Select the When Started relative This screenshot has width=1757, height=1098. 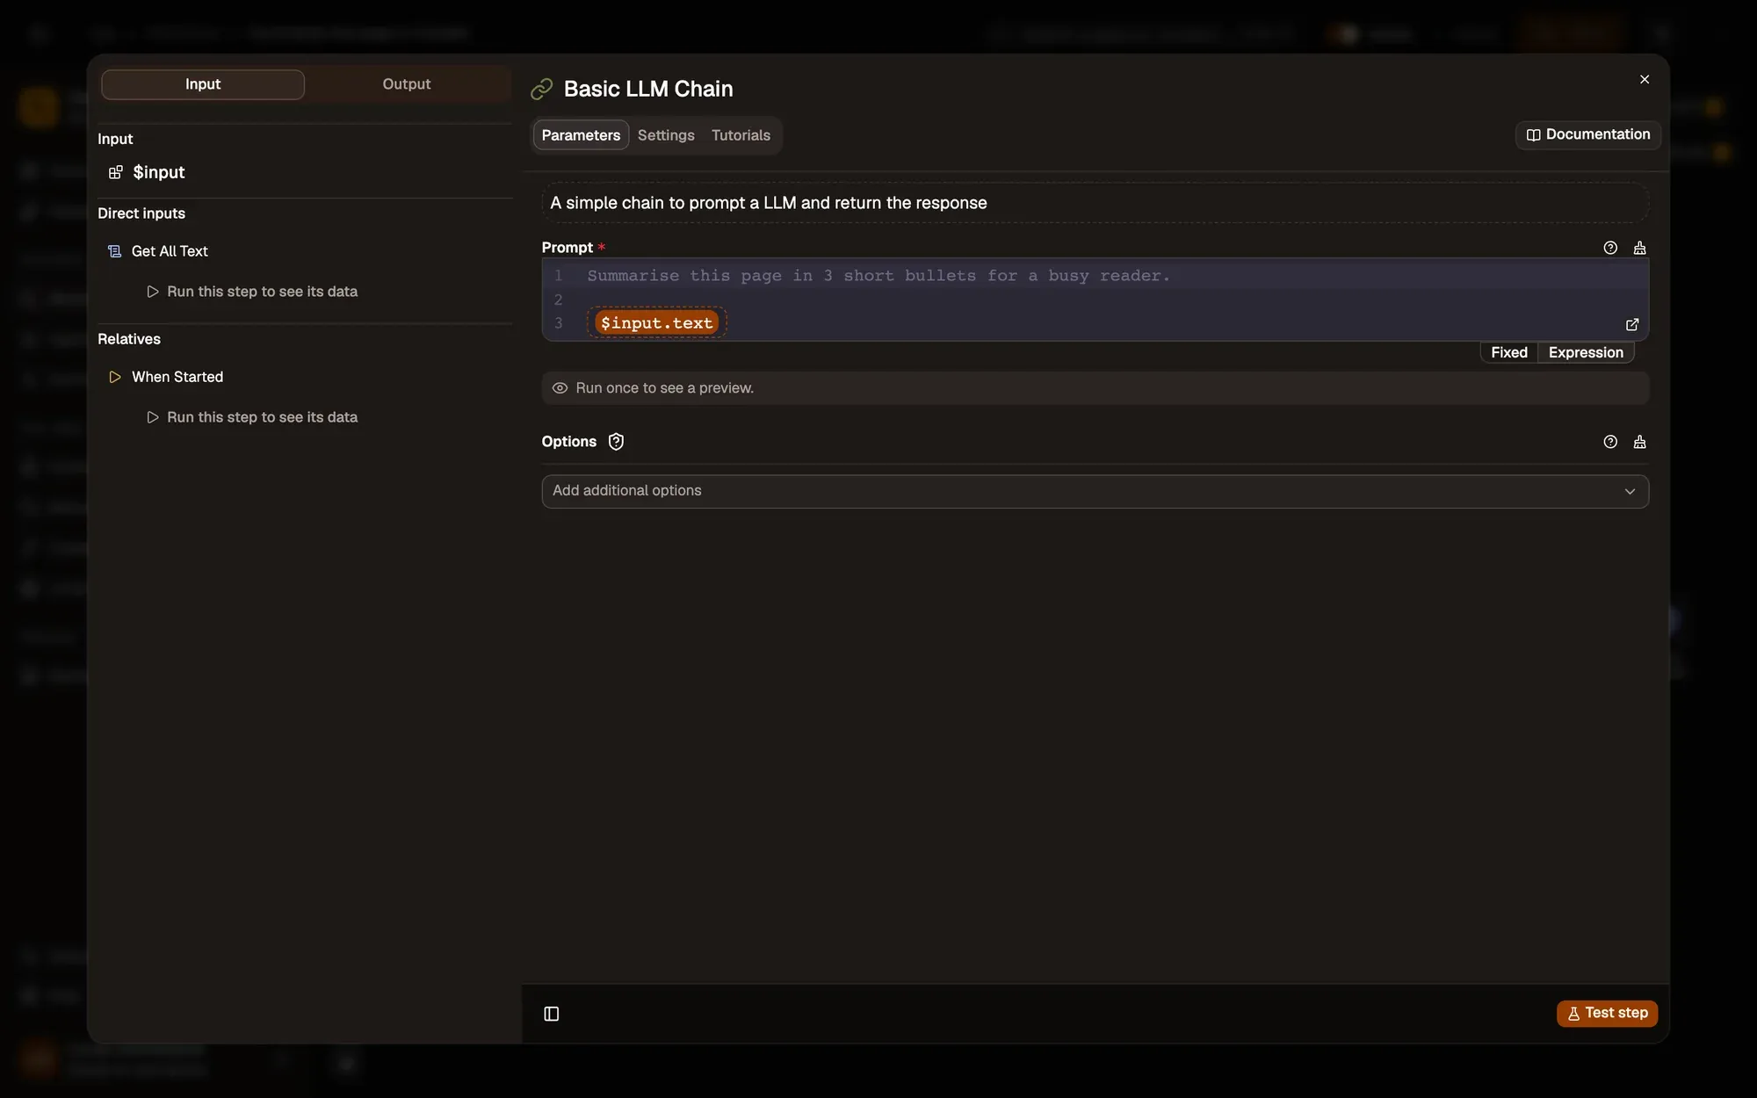click(177, 377)
